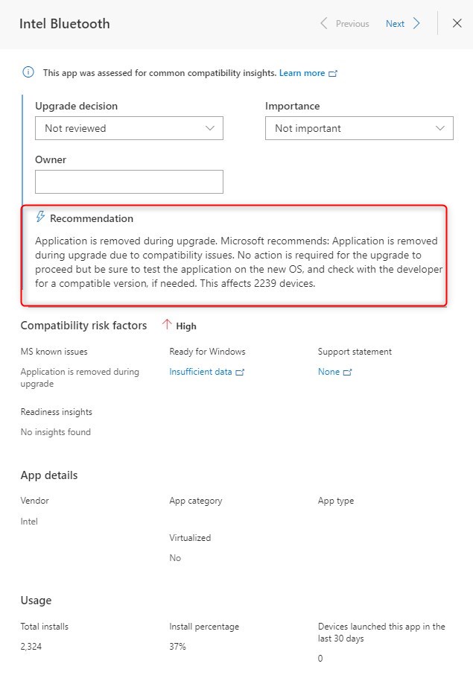Open the Learn more link
Image resolution: width=473 pixels, height=678 pixels.
(x=302, y=73)
